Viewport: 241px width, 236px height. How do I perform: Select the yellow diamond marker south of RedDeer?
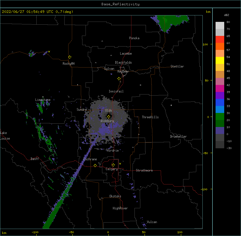pos(119,79)
